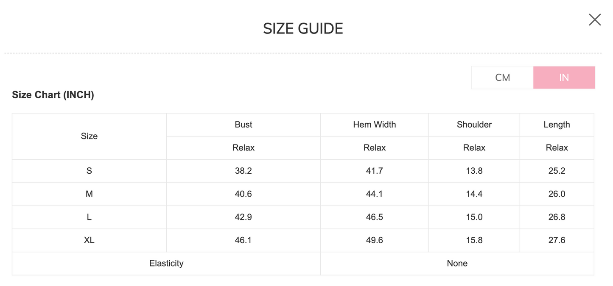Click the Length column header
This screenshot has height=286, width=613.
[557, 125]
